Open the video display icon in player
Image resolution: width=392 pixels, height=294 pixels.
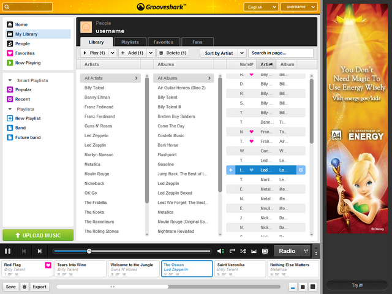click(265, 251)
